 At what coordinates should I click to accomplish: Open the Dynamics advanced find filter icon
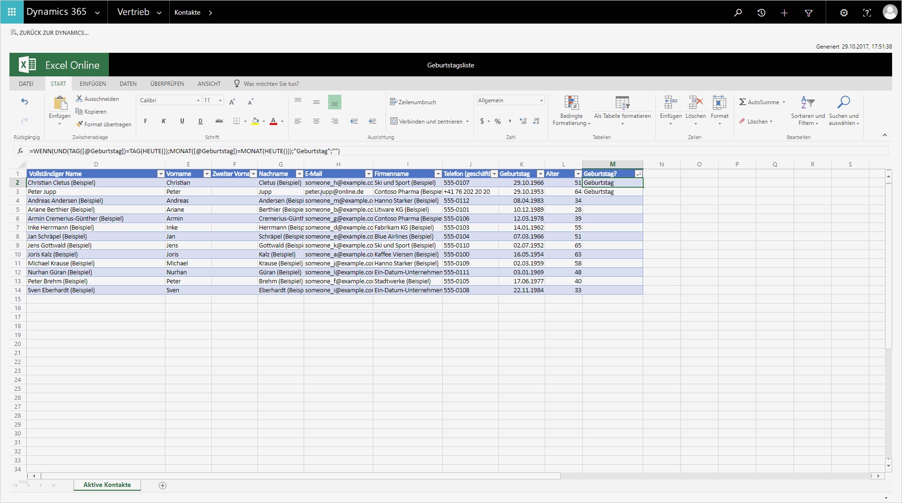coord(808,13)
